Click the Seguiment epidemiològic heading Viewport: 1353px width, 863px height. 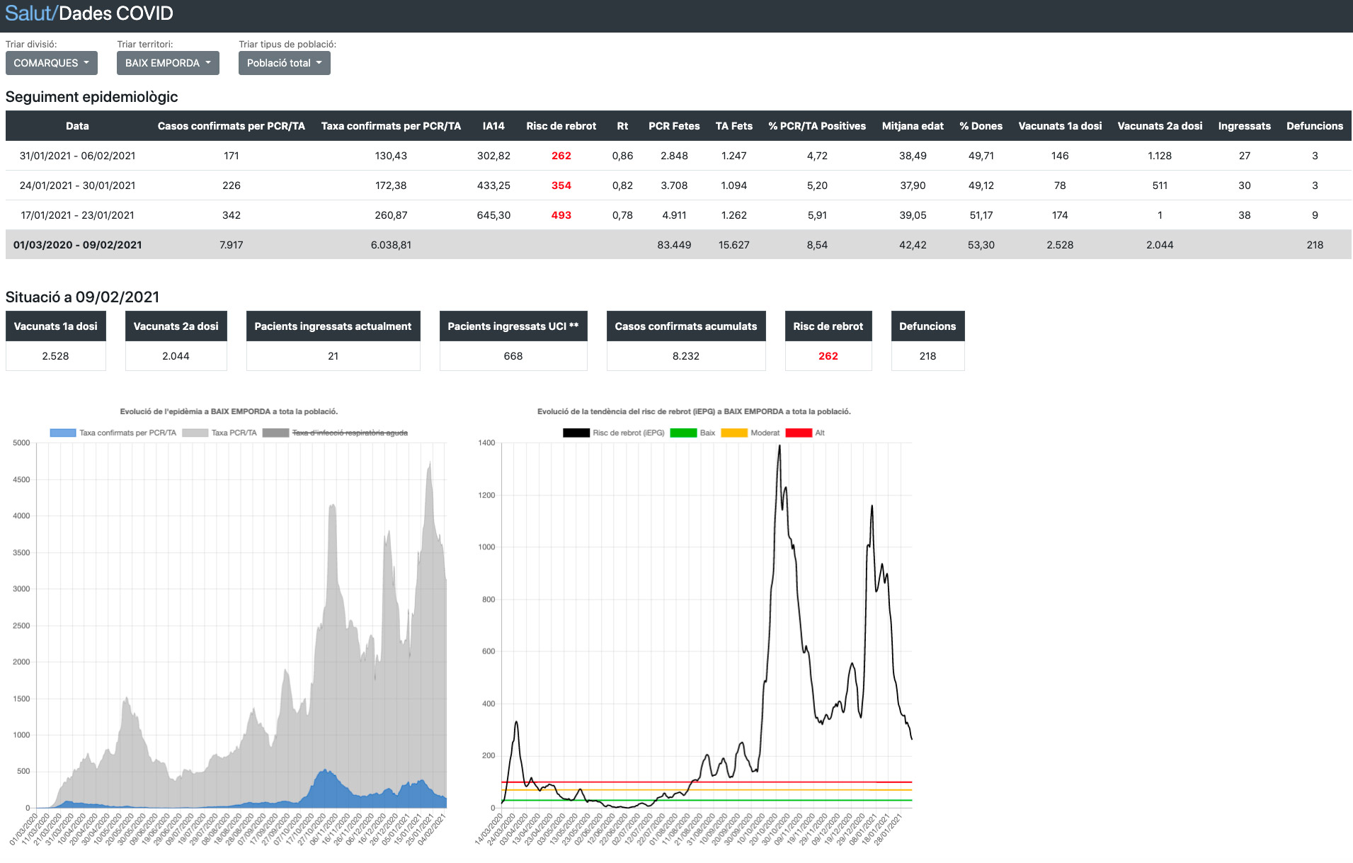(92, 97)
